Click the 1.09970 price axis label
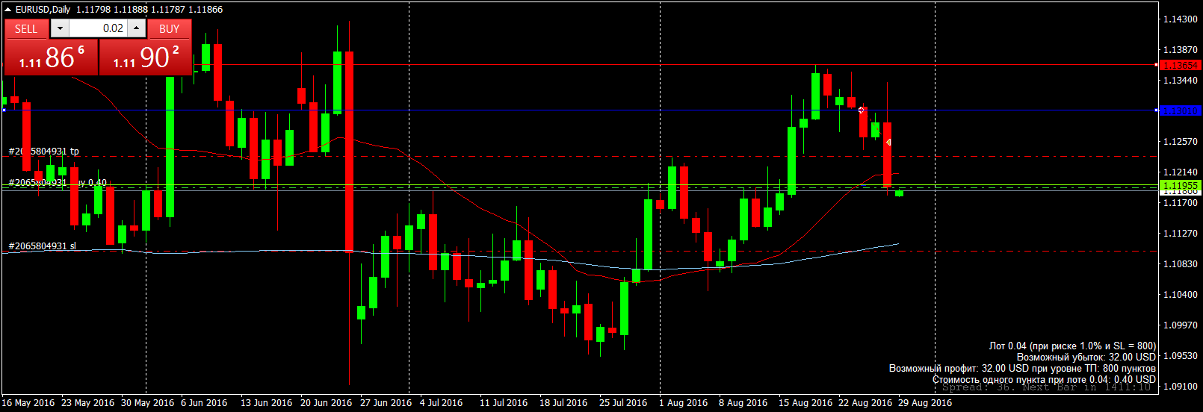Image resolution: width=1203 pixels, height=412 pixels. click(1181, 325)
